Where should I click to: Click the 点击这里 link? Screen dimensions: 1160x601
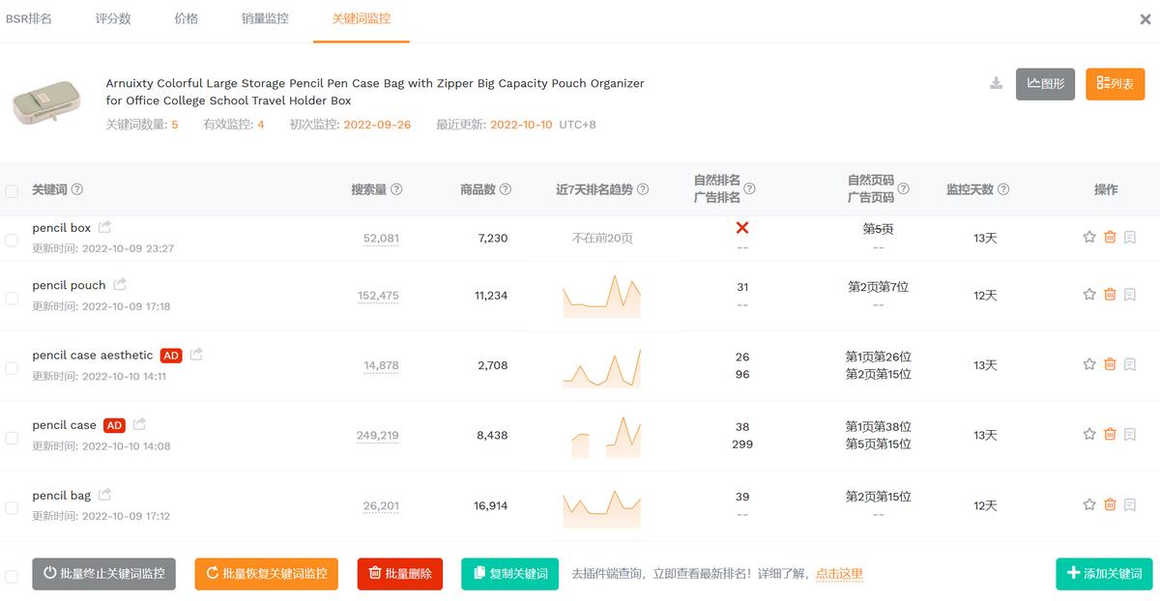tap(838, 573)
